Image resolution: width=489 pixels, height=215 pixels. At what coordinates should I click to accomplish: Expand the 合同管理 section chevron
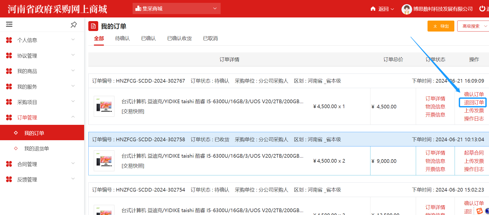click(x=73, y=163)
